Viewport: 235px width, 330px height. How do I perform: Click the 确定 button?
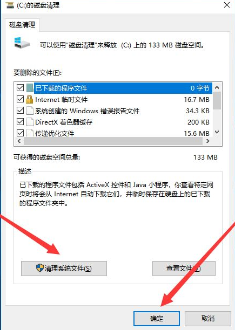(x=157, y=319)
